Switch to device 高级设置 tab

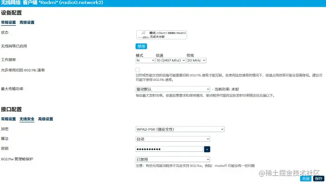27,23
